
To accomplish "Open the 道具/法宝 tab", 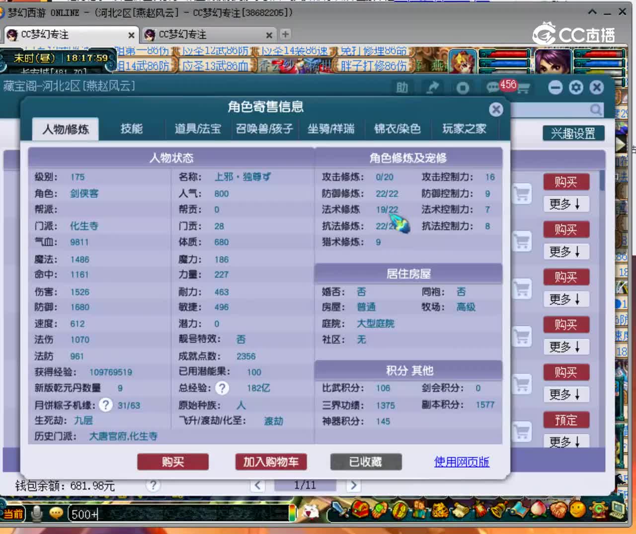I will tap(198, 129).
